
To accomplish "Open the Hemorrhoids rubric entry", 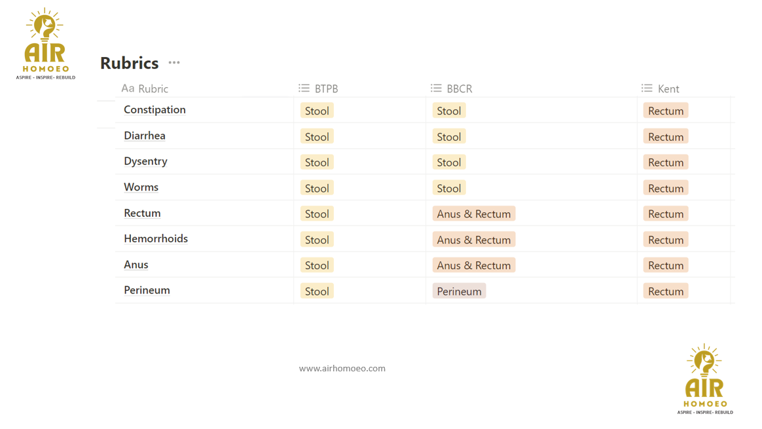I will pyautogui.click(x=156, y=239).
